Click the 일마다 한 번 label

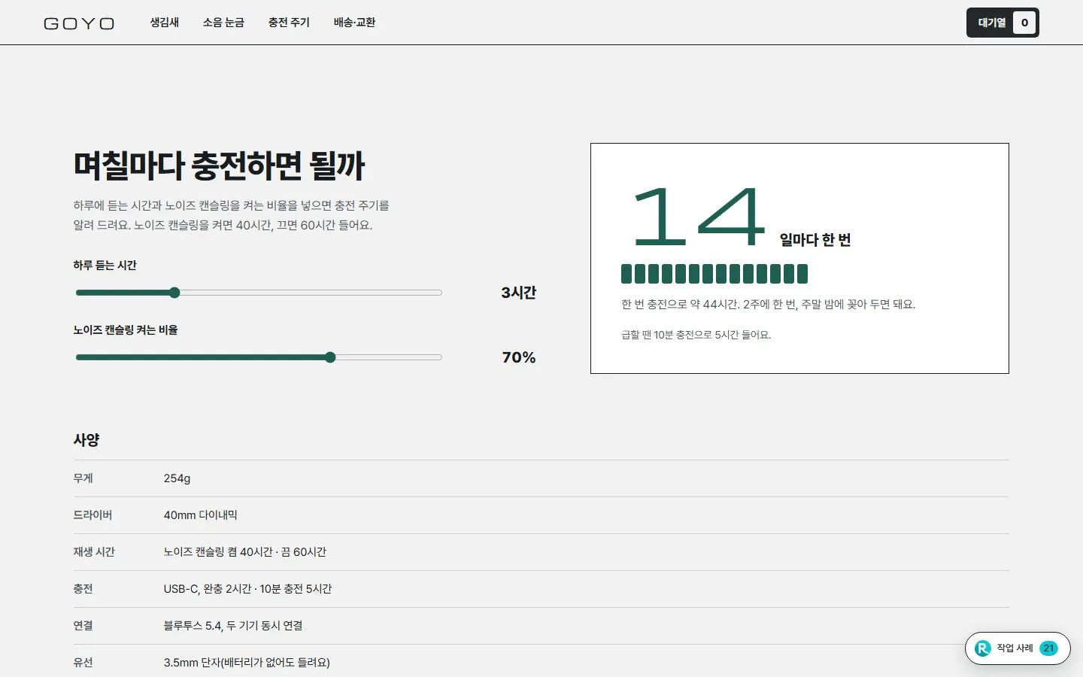815,240
